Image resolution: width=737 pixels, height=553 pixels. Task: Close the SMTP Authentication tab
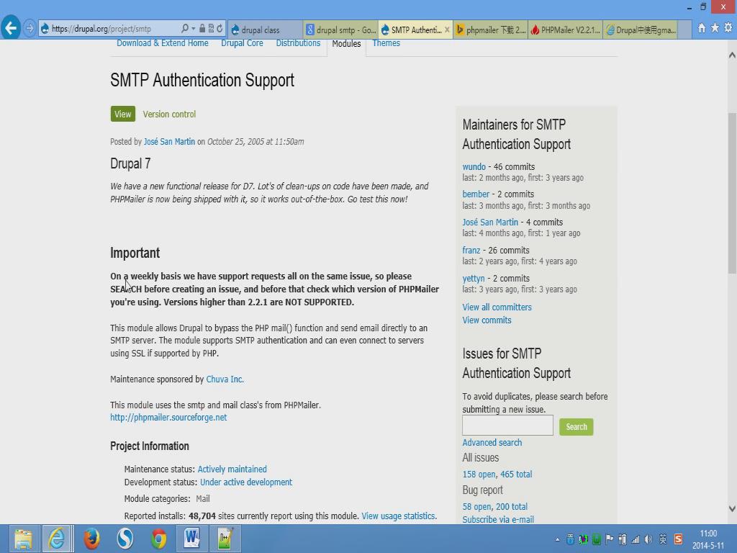click(447, 30)
